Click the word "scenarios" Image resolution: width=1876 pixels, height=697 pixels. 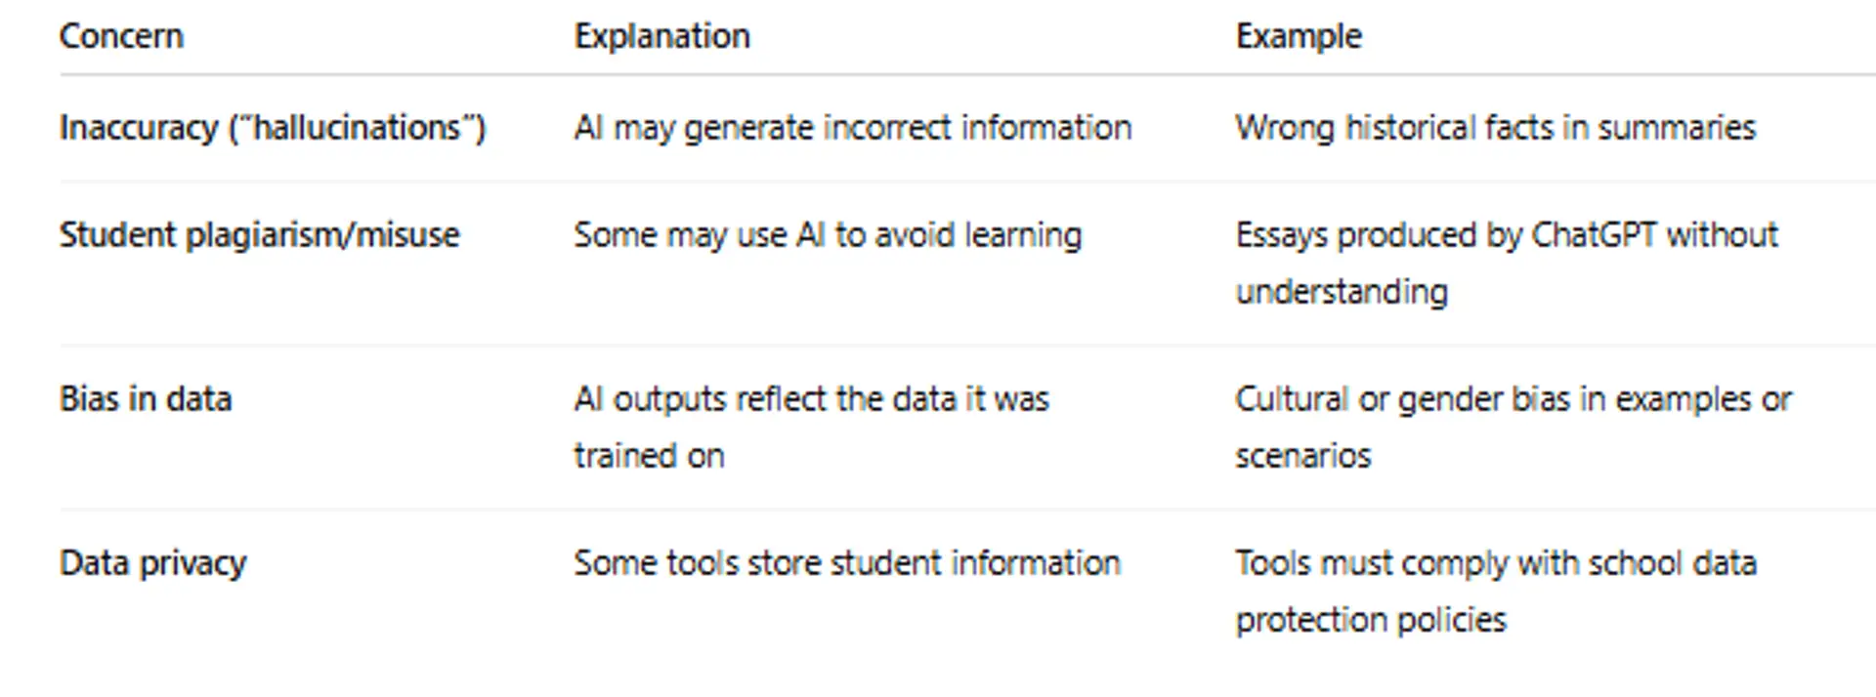pyautogui.click(x=1302, y=456)
